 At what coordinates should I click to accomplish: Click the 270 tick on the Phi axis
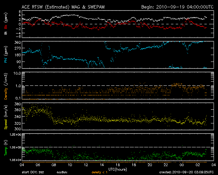[18, 48]
